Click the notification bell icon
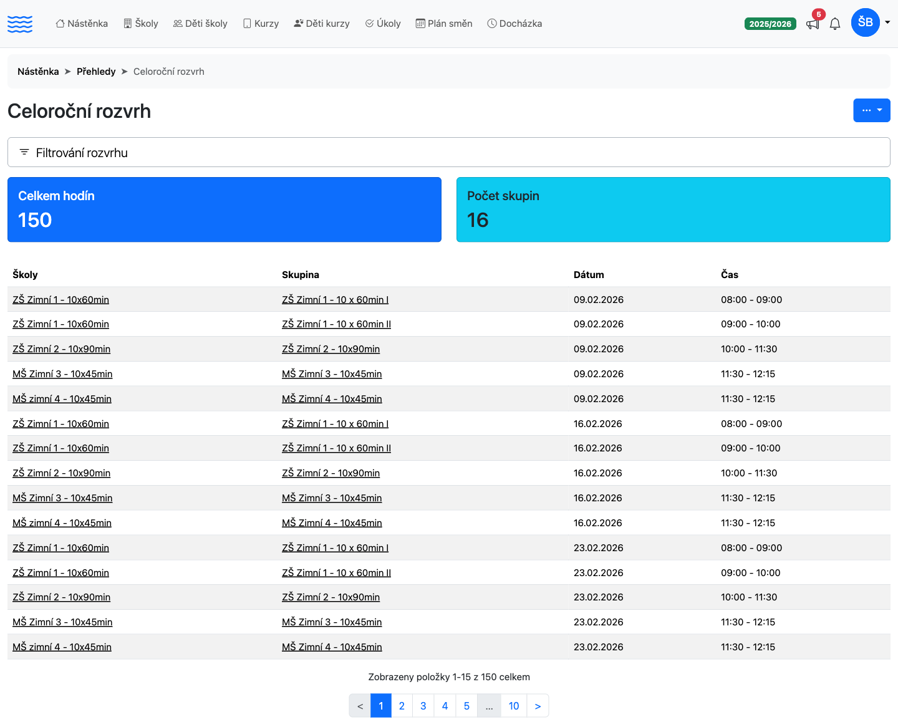 click(x=835, y=24)
